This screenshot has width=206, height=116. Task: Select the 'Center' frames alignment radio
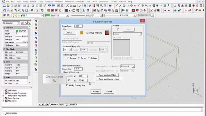pyautogui.click(x=79, y=58)
